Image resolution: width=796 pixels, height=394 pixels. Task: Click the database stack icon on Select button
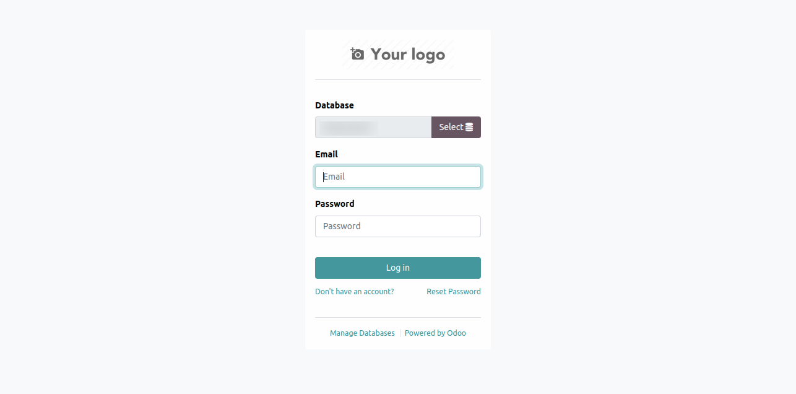coord(469,127)
